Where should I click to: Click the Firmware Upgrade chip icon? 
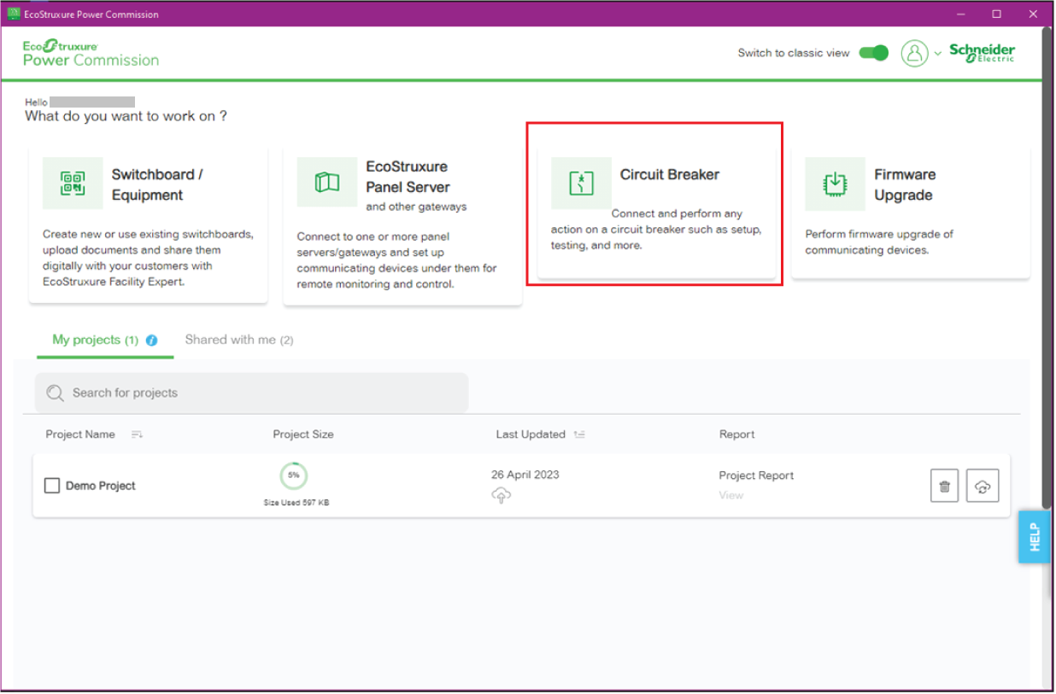(x=835, y=184)
